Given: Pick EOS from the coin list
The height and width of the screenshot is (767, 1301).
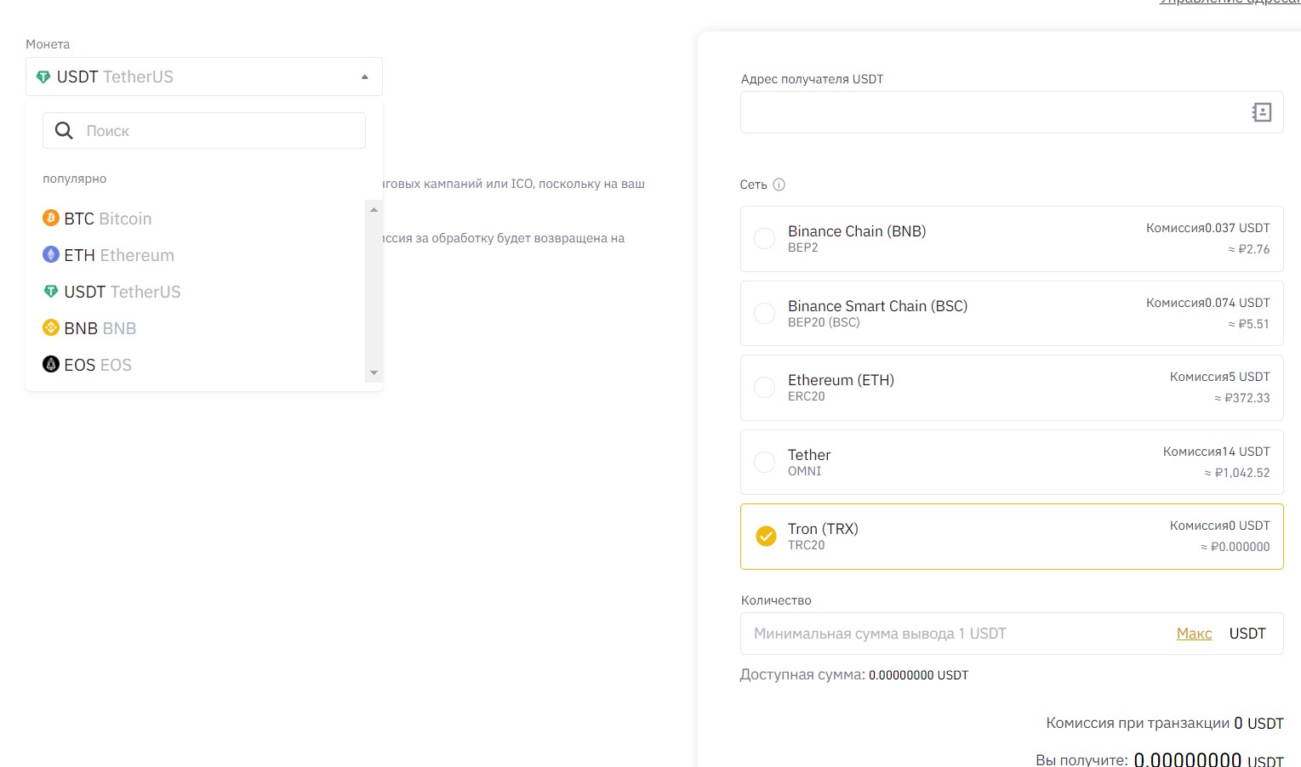Looking at the screenshot, I should point(98,366).
